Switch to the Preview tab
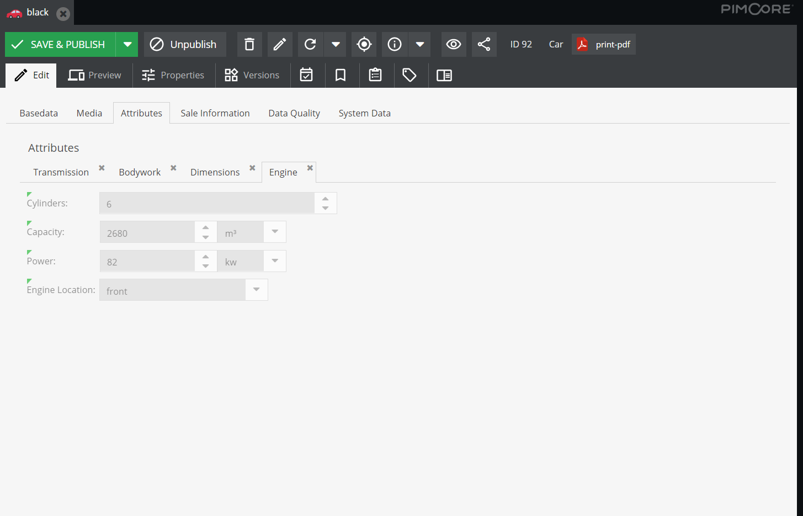Viewport: 803px width, 516px height. 94,76
